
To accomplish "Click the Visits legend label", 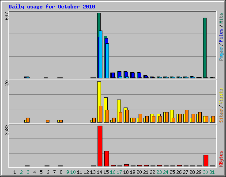I will tap(221, 96).
